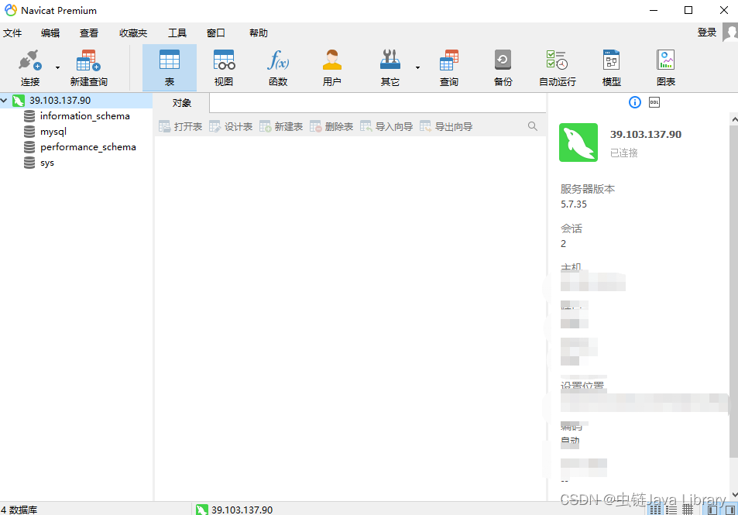Open the 视图 (View) toolbar icon
738x515 pixels.
(224, 68)
